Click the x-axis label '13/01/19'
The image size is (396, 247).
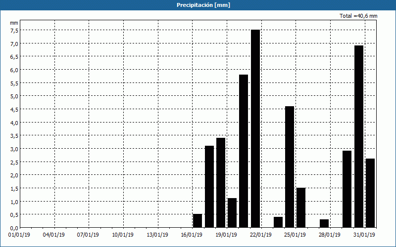pyautogui.click(x=157, y=235)
